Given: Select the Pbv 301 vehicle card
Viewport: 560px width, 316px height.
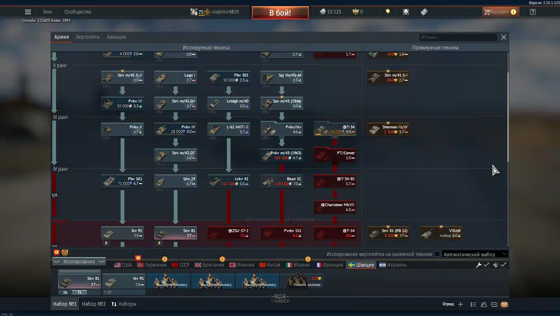Looking at the screenshot, I should pos(229,78).
